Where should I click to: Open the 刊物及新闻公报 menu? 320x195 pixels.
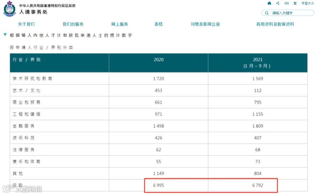tap(205, 24)
